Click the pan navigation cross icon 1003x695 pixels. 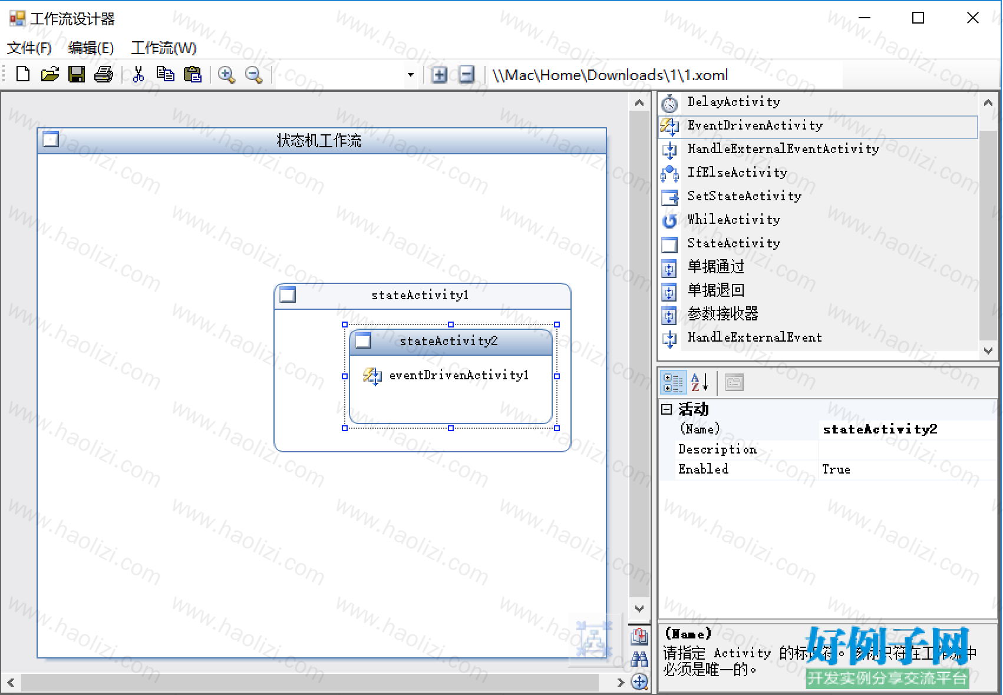639,682
